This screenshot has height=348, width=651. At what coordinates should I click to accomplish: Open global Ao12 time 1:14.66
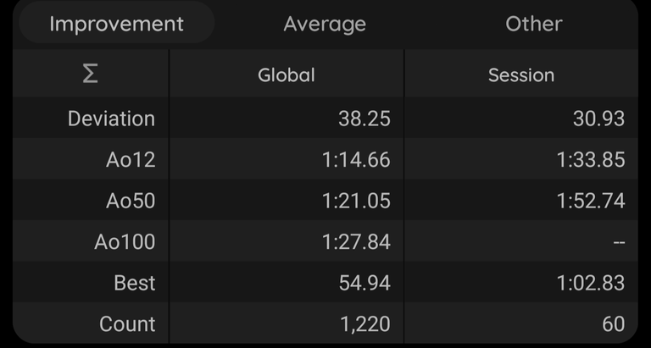(x=356, y=160)
